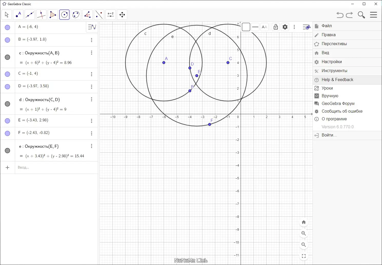Screen dimensions: 382x265
Task: Zoom out of the graphics view
Action: point(304,245)
